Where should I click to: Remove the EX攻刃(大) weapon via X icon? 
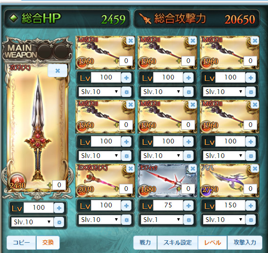click(130, 169)
